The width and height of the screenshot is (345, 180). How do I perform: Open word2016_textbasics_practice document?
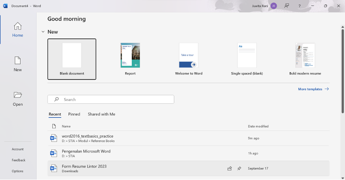[189, 138]
